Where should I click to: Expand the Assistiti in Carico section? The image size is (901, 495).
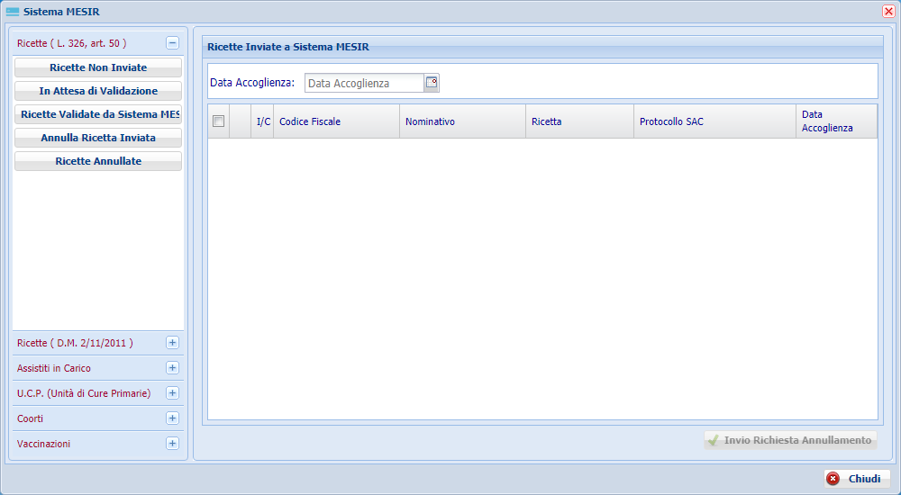click(x=172, y=368)
